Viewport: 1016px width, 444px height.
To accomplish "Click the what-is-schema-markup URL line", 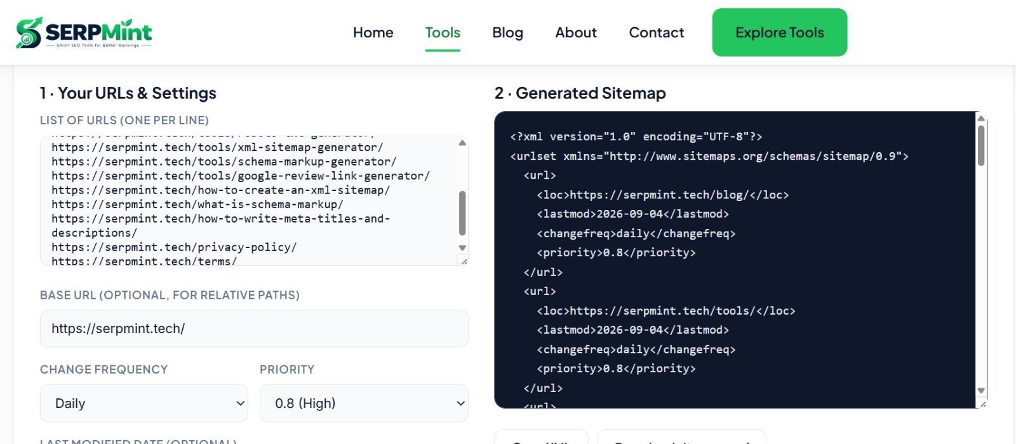I will coord(197,204).
